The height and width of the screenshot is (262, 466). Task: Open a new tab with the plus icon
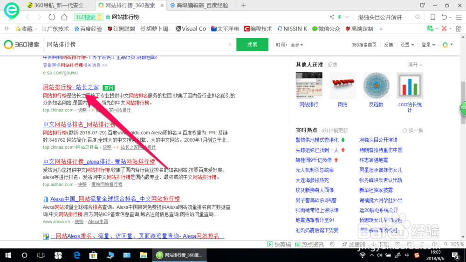click(x=244, y=5)
